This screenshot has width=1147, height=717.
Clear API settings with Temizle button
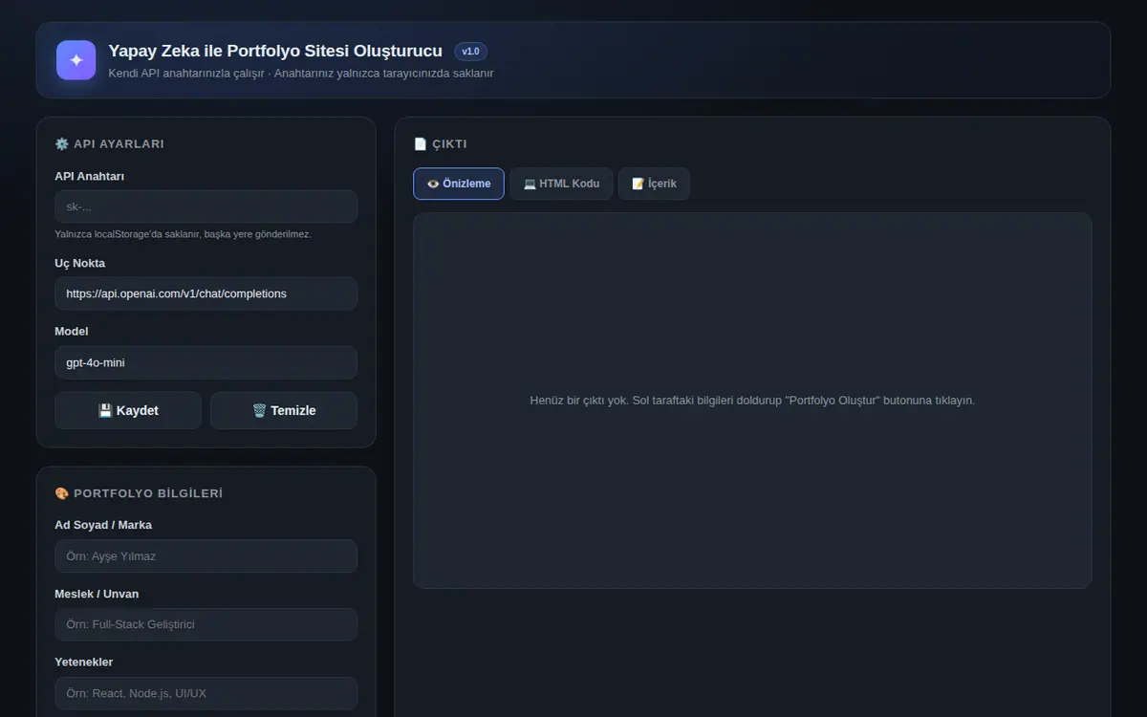pyautogui.click(x=284, y=410)
